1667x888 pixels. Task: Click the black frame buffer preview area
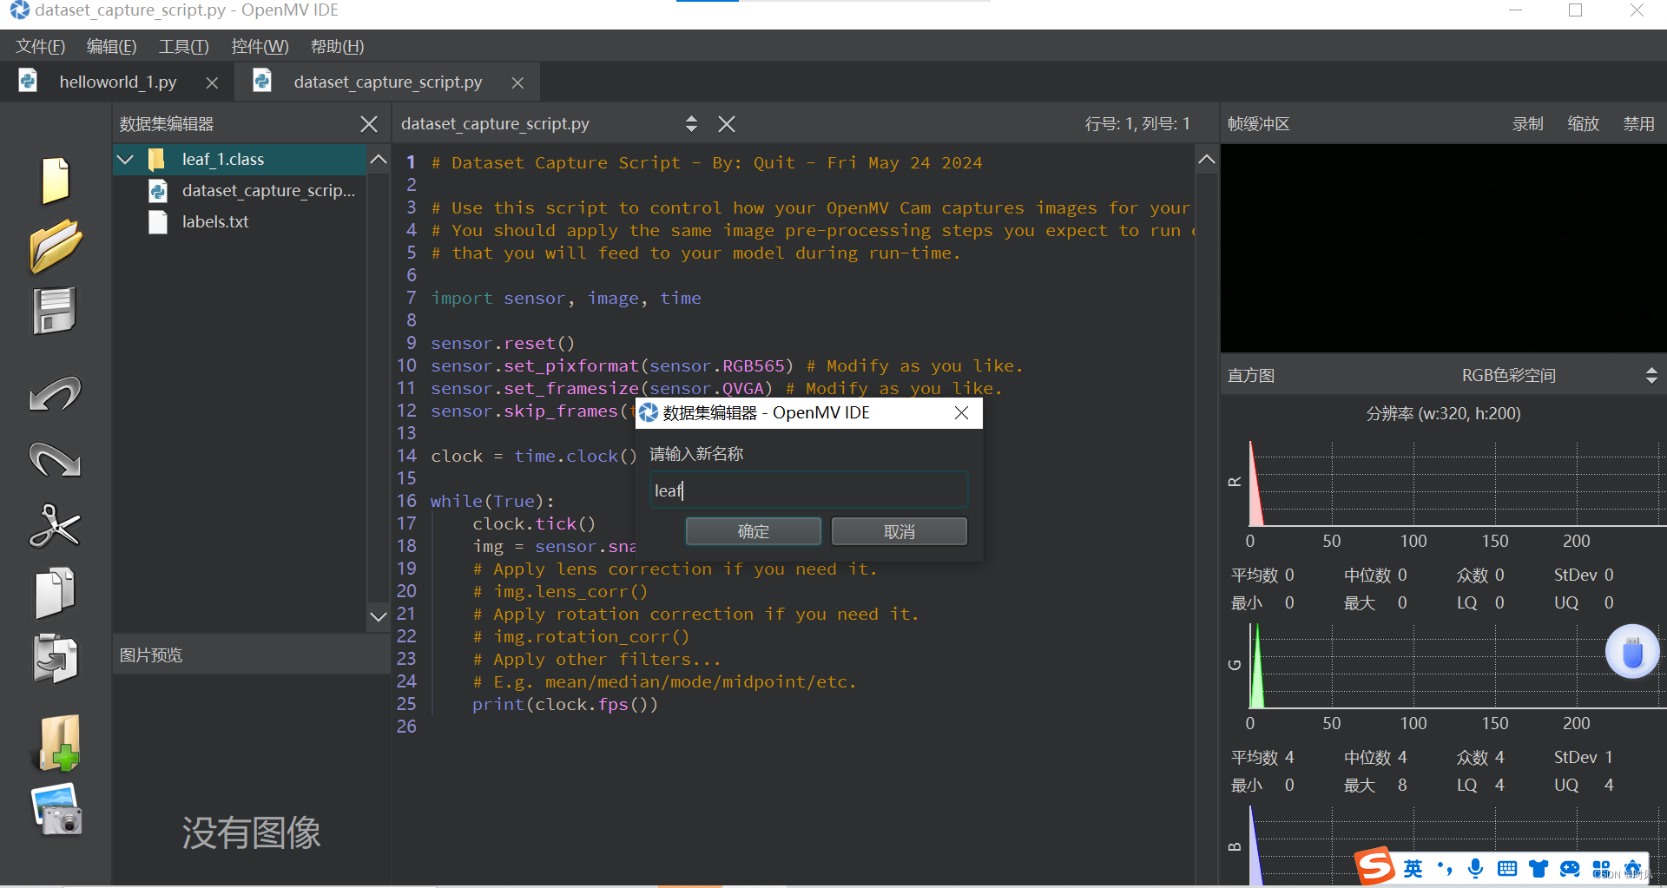point(1443,247)
